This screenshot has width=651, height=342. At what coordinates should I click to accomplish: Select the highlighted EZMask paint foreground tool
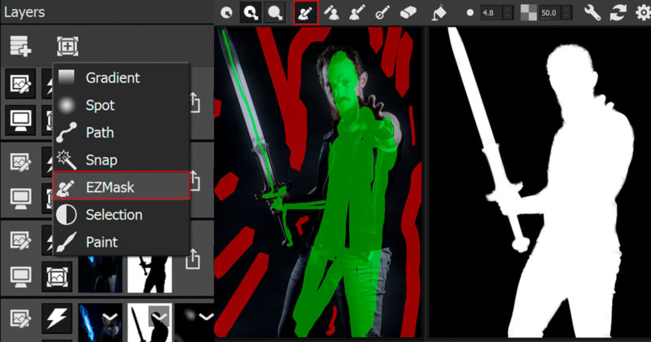306,13
